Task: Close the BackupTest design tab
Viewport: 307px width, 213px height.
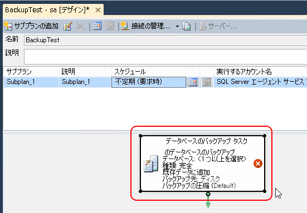Action: point(98,10)
